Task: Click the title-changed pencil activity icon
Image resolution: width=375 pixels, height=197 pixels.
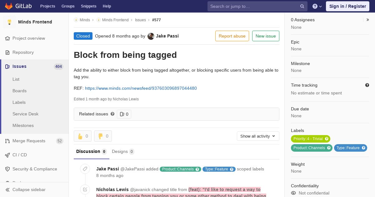Action: 85,189
